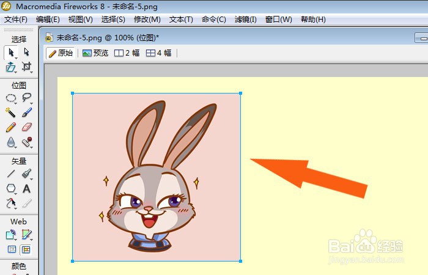
Task: Click the rabbit bitmap image on canvas
Action: point(157,177)
